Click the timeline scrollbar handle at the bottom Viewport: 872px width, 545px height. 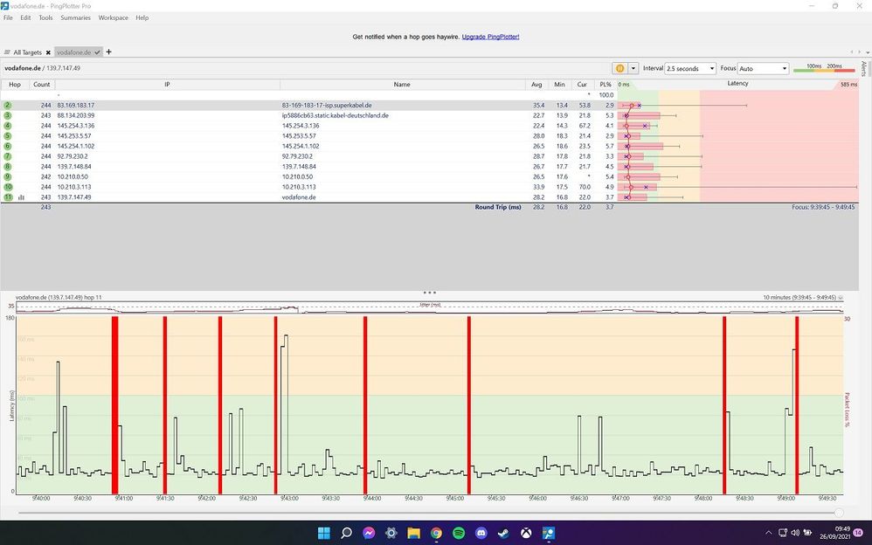tap(839, 513)
